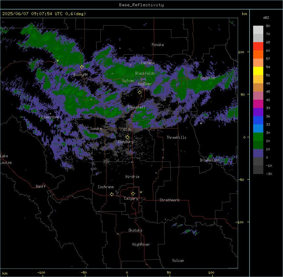Select the light blue 30-33 dBZ swatch
The image size is (283, 277).
[258, 129]
